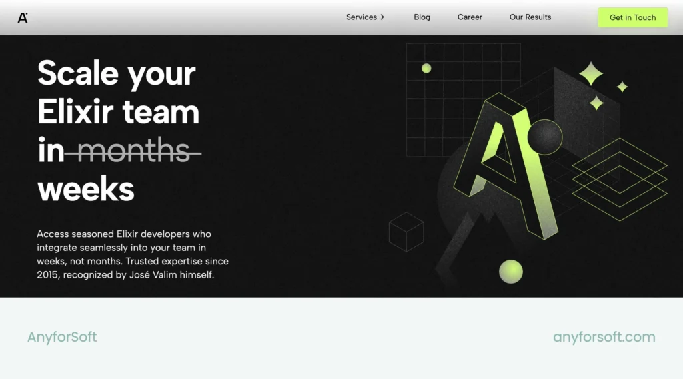Open the Career page link
Viewport: 683px width, 379px height.
point(470,17)
